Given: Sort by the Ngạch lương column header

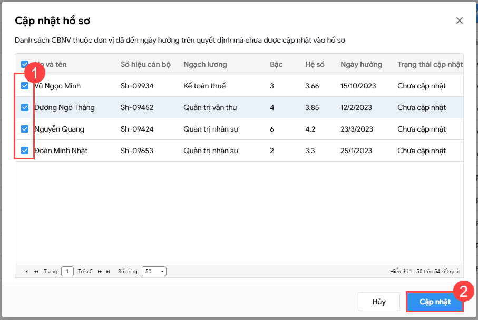Looking at the screenshot, I should click(205, 64).
